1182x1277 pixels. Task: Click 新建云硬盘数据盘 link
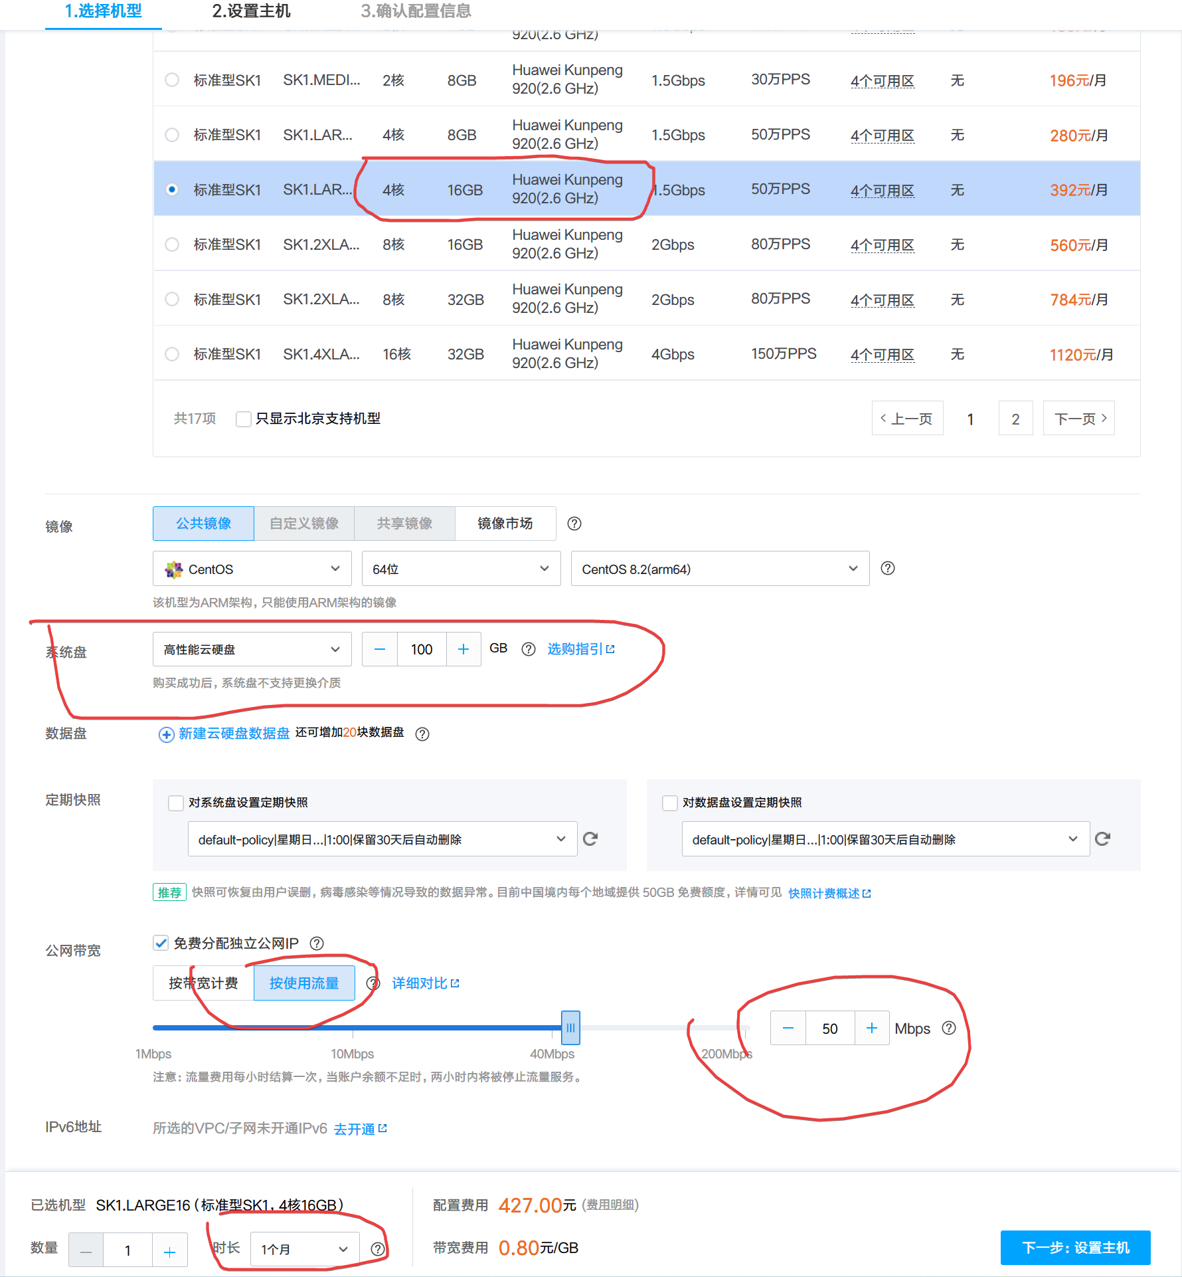234,734
